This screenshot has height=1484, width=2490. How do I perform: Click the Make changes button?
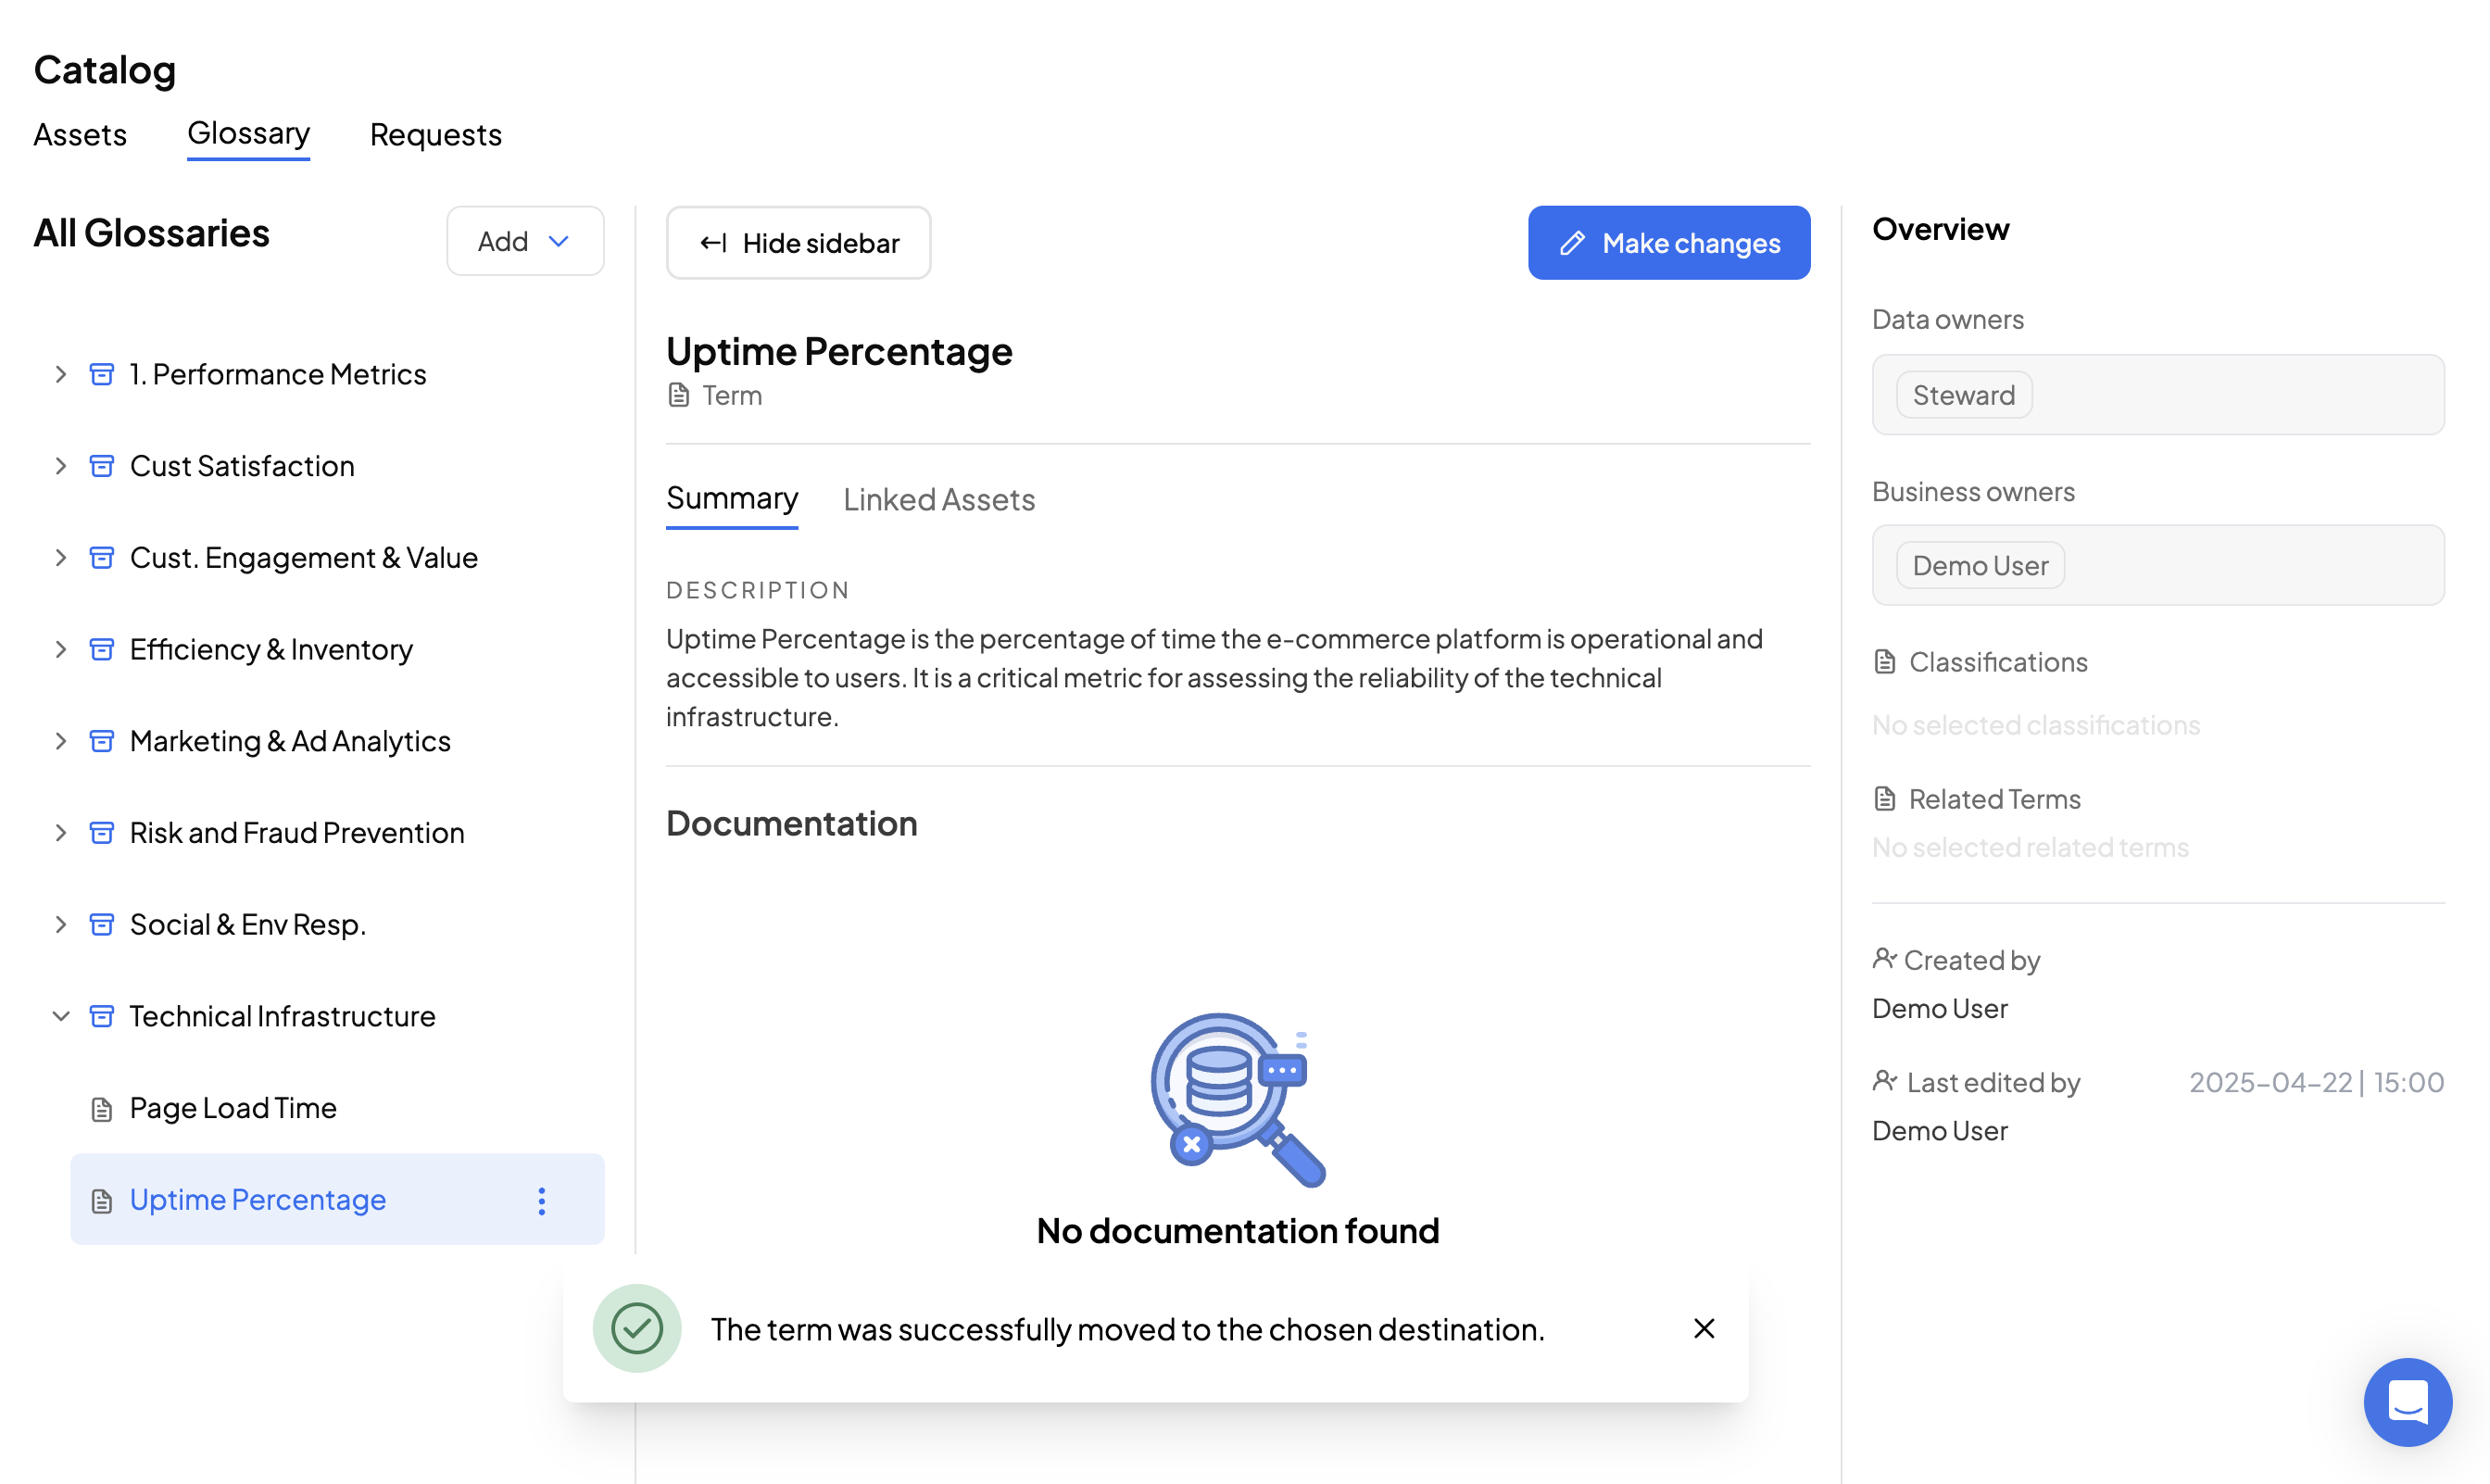point(1668,243)
